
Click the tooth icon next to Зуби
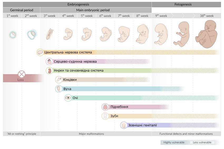tap(105, 116)
